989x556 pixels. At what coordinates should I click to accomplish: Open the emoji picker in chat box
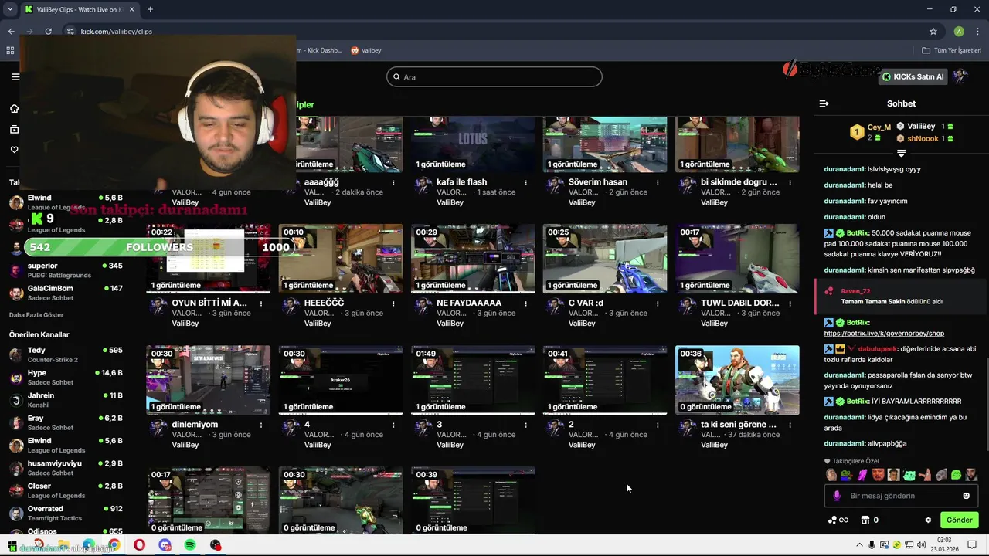966,496
